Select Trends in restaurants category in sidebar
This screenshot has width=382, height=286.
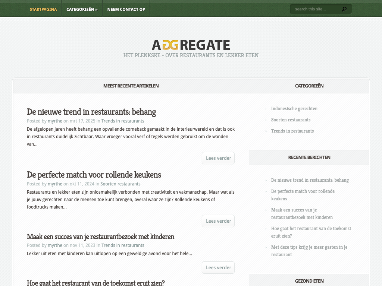[292, 131]
